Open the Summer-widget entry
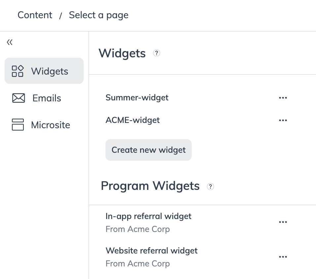 click(x=137, y=98)
